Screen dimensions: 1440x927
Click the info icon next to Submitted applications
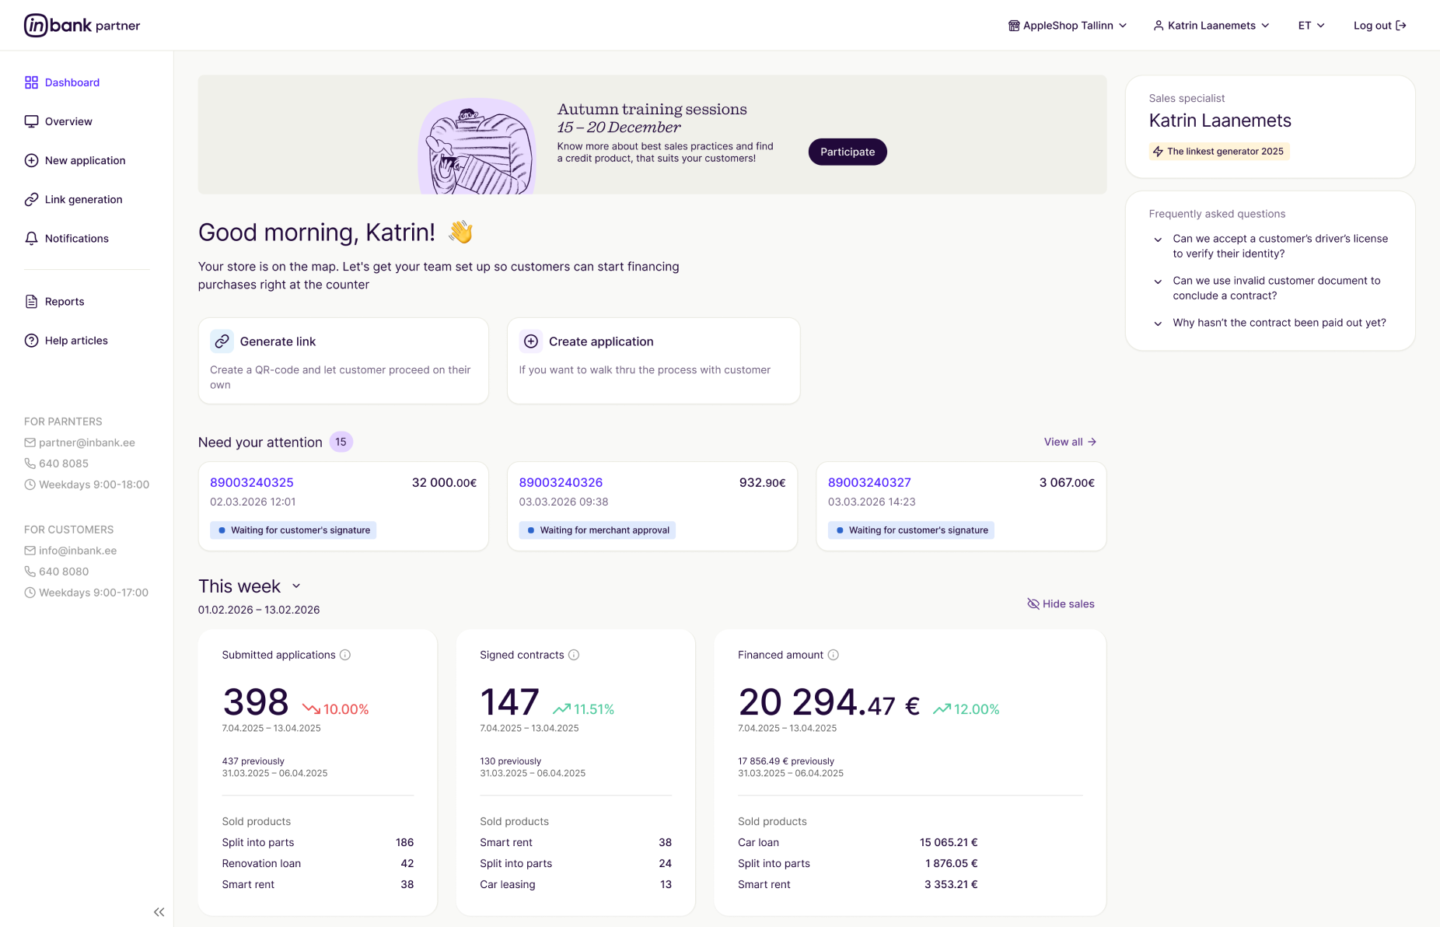[x=345, y=655]
